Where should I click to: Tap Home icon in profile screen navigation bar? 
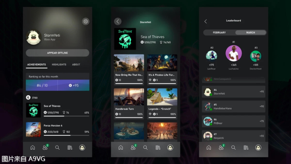pyautogui.click(x=33, y=148)
